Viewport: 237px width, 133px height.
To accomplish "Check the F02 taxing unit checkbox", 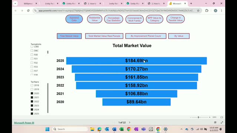I will coord(32,63).
